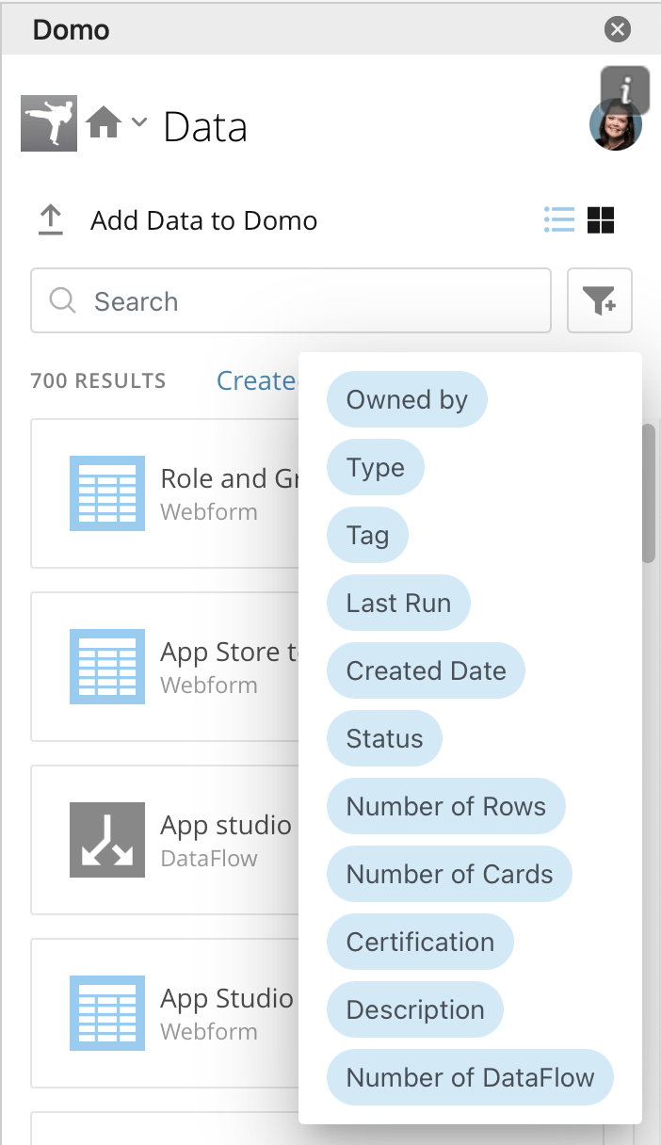Click the magnifying glass search icon

pyautogui.click(x=62, y=301)
